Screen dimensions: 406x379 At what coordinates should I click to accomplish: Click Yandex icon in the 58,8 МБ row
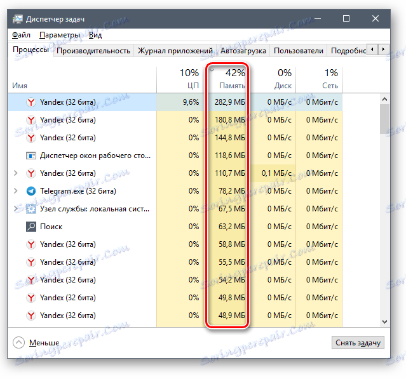click(x=31, y=244)
